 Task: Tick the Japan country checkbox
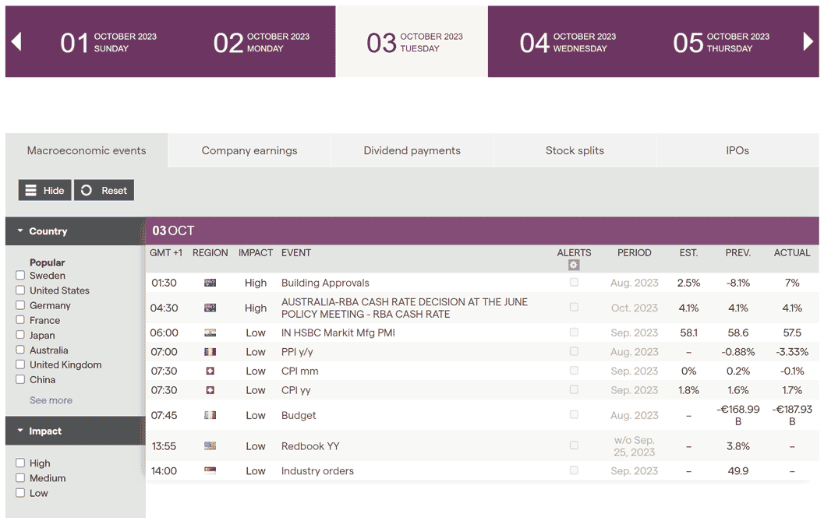pyautogui.click(x=20, y=336)
